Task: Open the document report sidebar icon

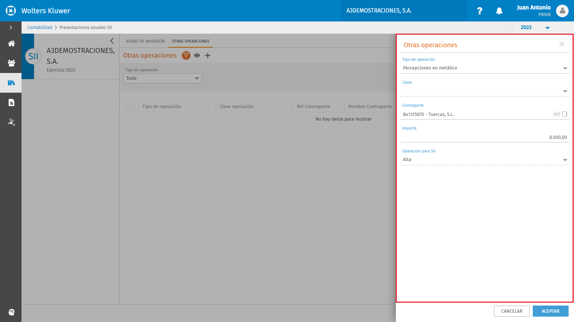Action: [x=11, y=103]
